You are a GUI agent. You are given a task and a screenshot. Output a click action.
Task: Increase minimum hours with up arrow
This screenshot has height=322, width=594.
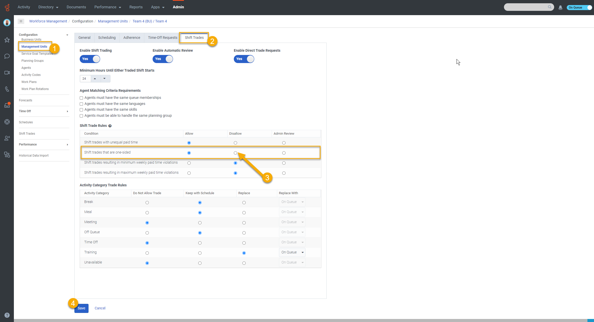click(x=95, y=79)
